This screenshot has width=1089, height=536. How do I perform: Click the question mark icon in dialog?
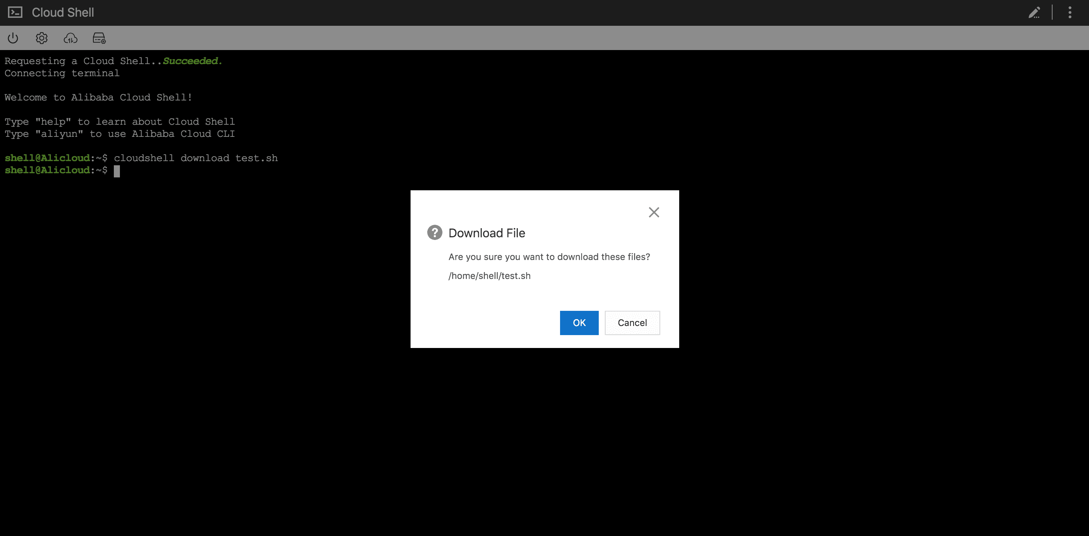434,232
